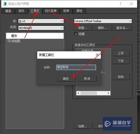The height and width of the screenshot is (134, 140).
Task: Cancel the 新建工具栏 dialog with 取消
Action: (x=87, y=79)
